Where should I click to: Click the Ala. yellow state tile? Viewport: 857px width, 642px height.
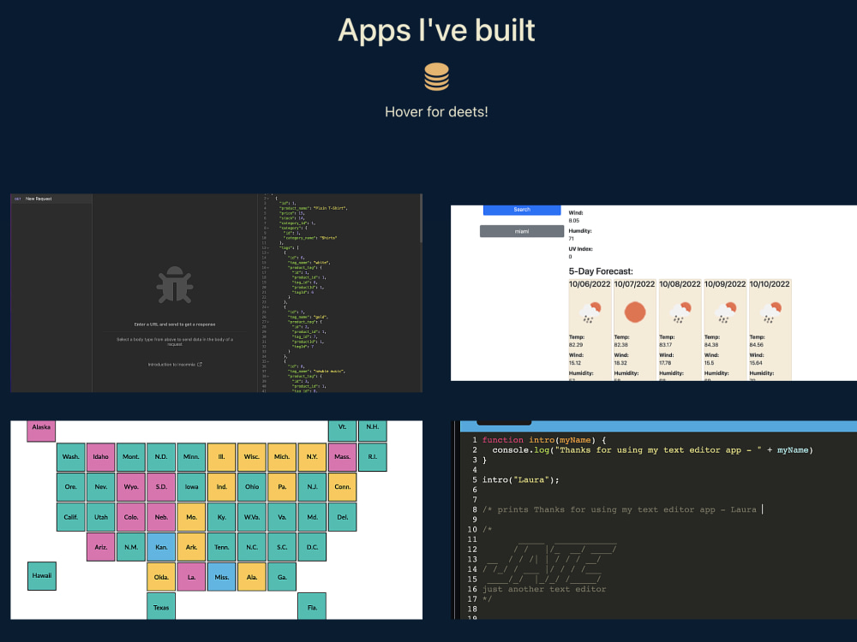pos(251,577)
